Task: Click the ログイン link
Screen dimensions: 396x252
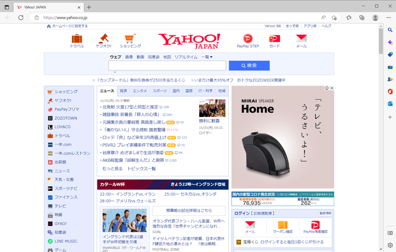Action: 242,214
